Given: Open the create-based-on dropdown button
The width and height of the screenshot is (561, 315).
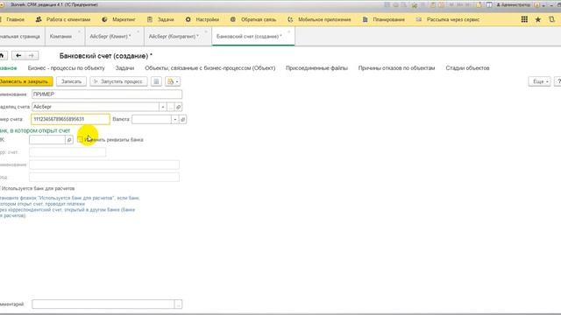Looking at the screenshot, I should click(x=173, y=81).
